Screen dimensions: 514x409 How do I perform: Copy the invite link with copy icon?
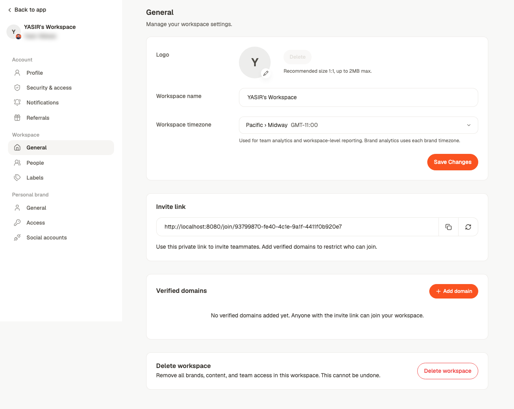(x=449, y=227)
